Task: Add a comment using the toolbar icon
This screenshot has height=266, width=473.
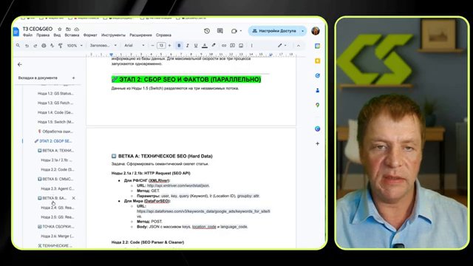Action: click(x=232, y=46)
